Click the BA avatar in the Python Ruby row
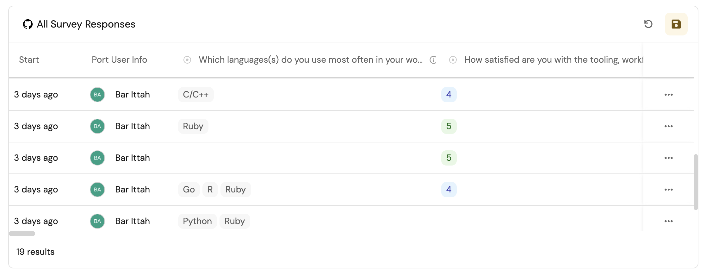This screenshot has width=706, height=276. 97,221
